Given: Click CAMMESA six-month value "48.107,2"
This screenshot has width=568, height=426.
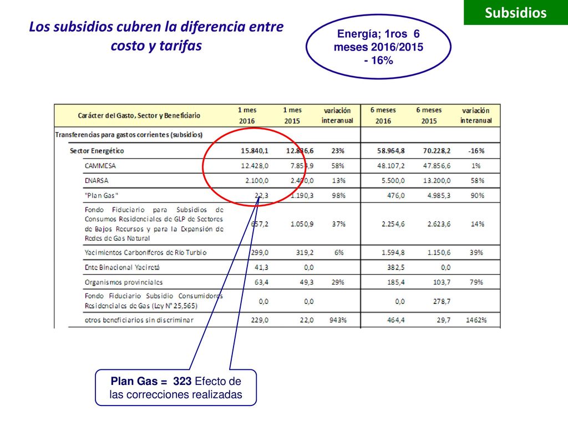Looking at the screenshot, I should click(391, 166).
